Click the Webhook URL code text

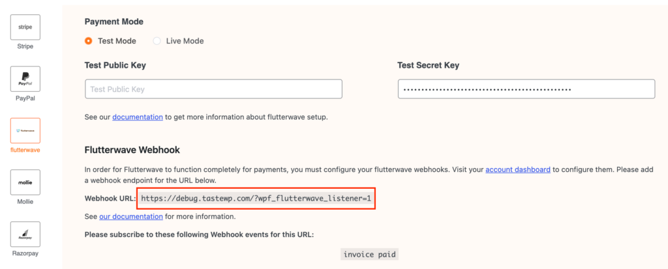(256, 199)
